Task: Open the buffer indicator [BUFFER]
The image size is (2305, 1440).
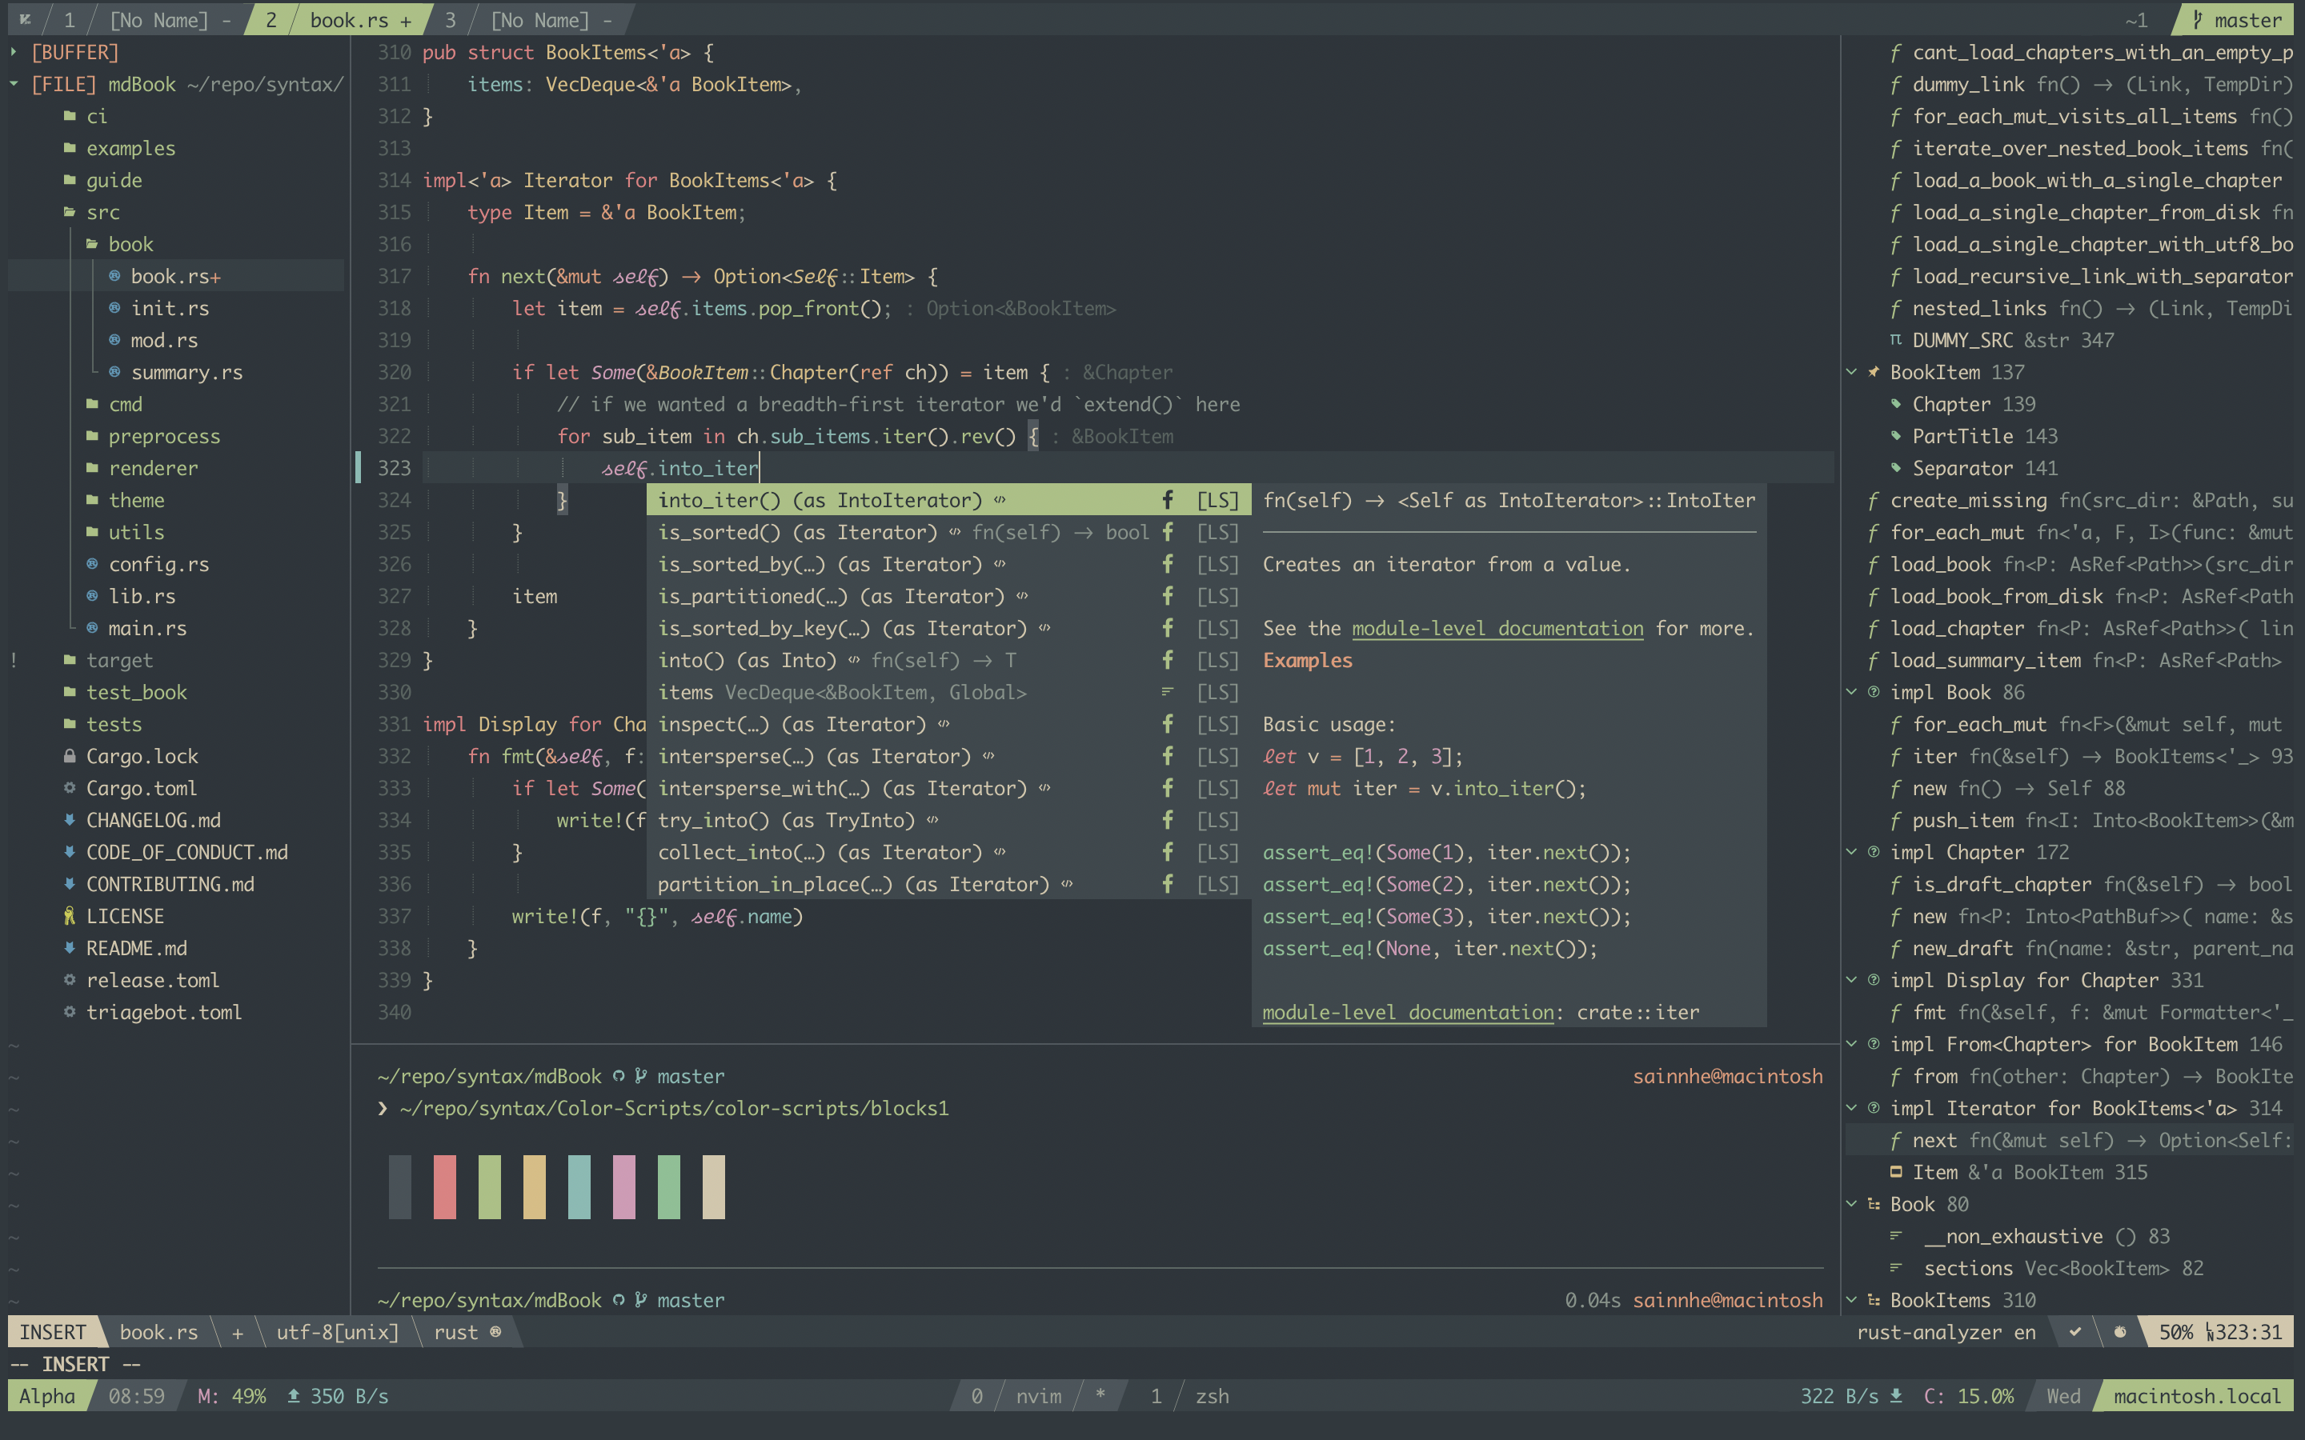Action: [x=78, y=51]
